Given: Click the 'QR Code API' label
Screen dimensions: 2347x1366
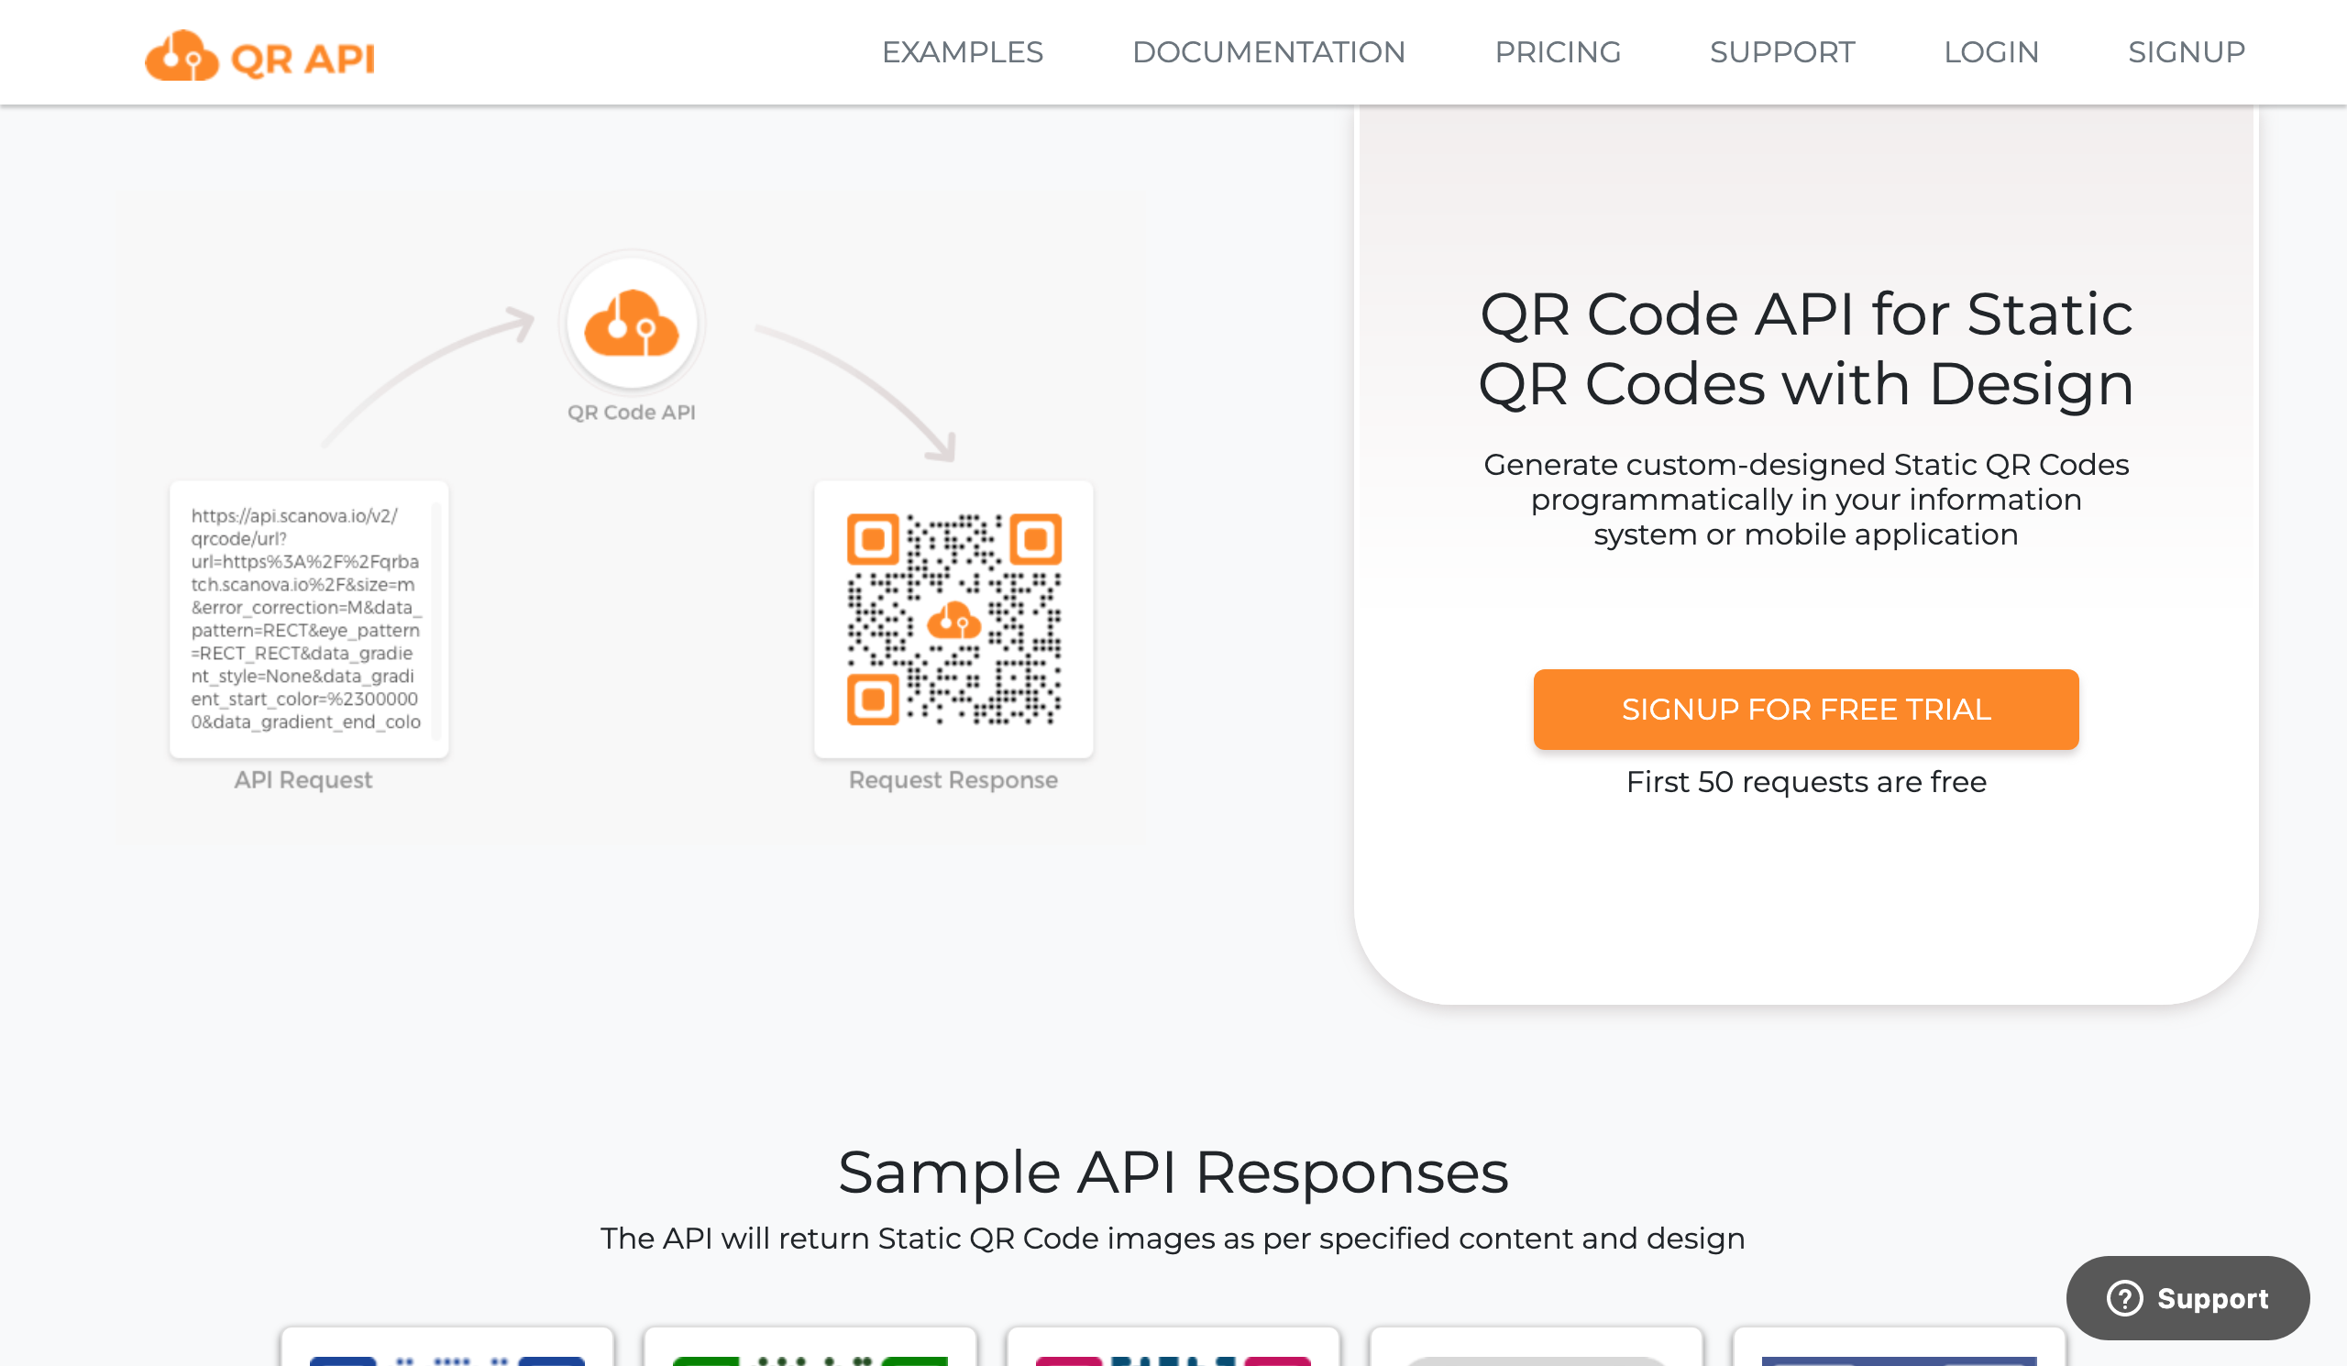Looking at the screenshot, I should click(x=632, y=413).
